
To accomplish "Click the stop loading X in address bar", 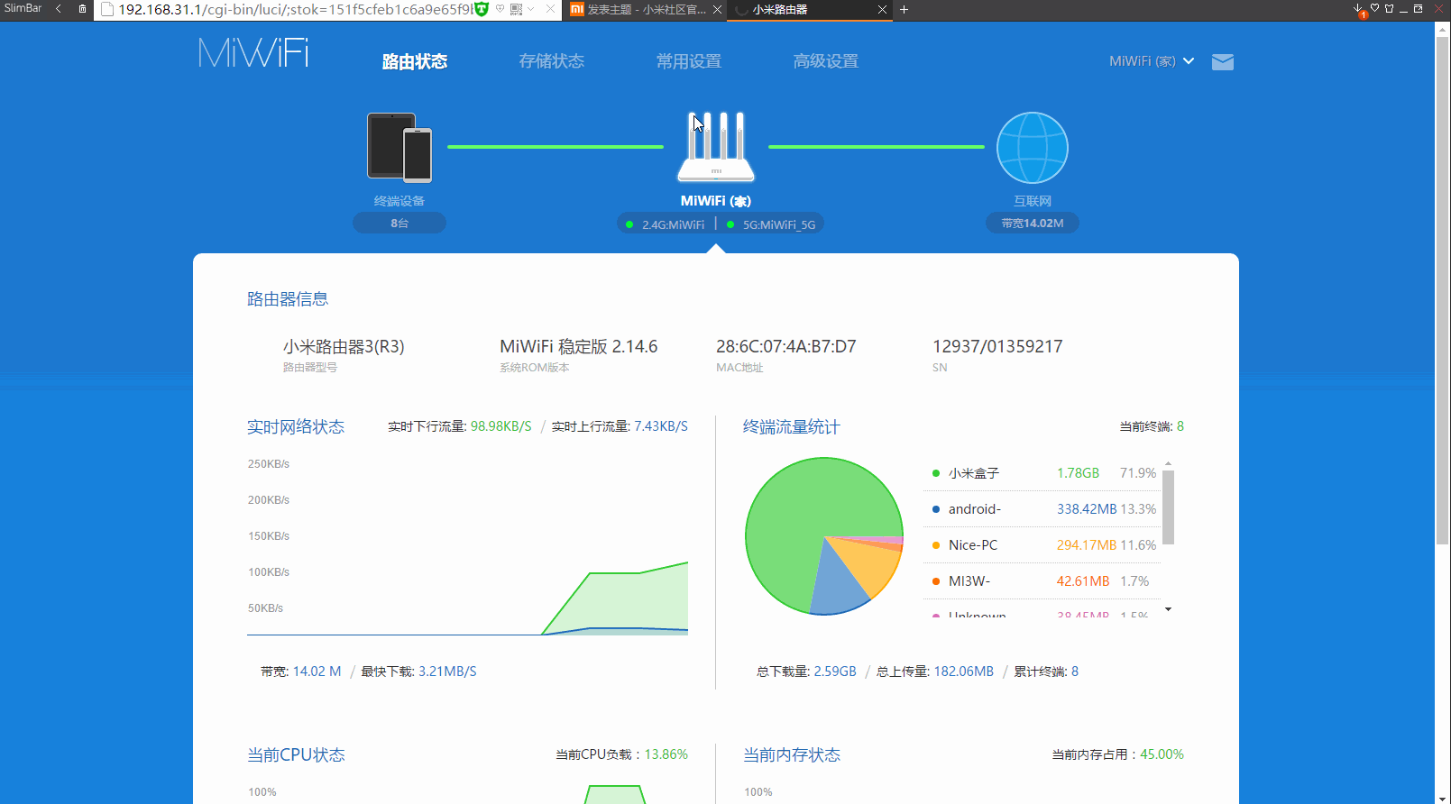I will coord(550,9).
